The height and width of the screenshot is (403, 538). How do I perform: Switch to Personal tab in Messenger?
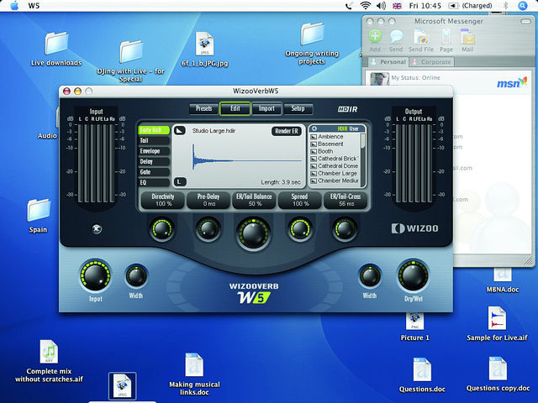(x=388, y=62)
